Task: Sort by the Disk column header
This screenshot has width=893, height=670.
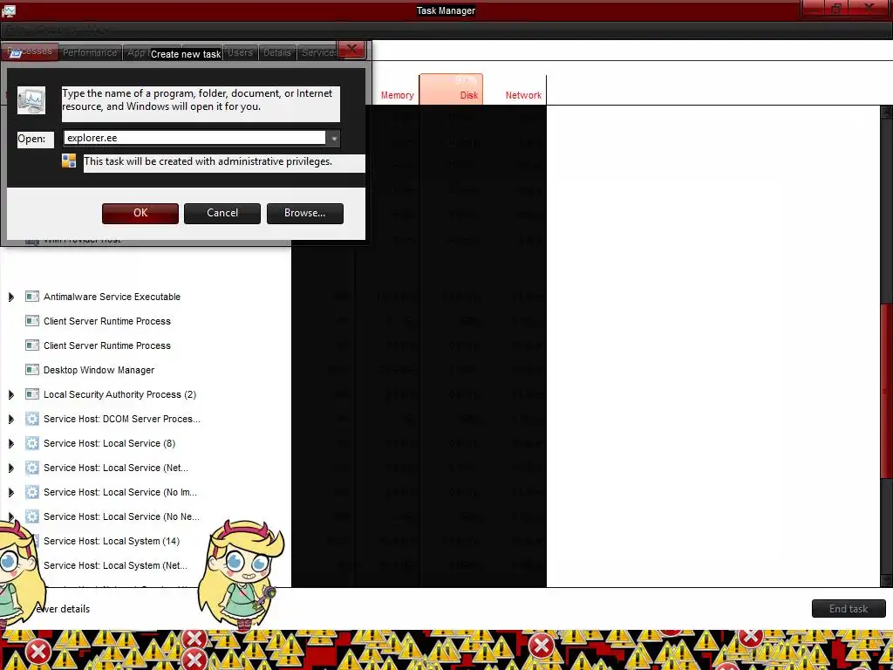Action: [x=451, y=90]
